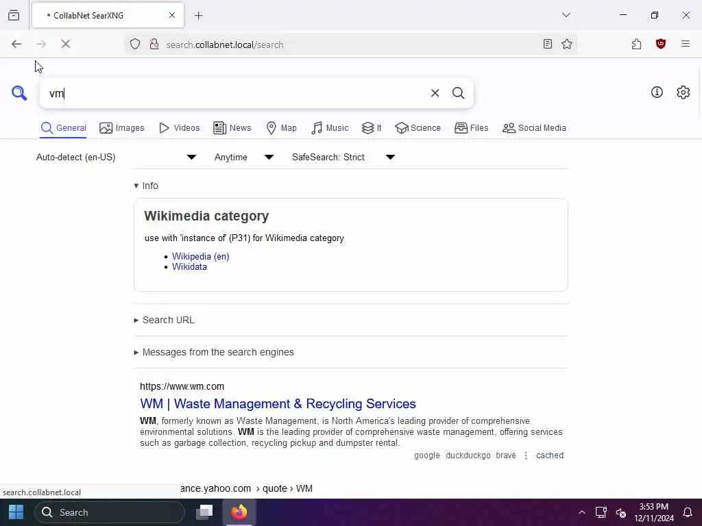The image size is (702, 526).
Task: Switch to the Science category
Action: pyautogui.click(x=417, y=128)
